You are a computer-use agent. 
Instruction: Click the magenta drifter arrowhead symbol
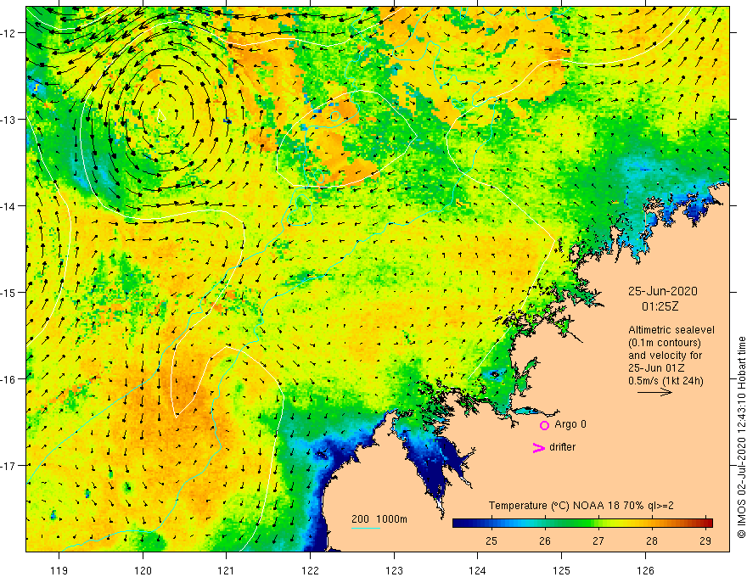point(538,447)
